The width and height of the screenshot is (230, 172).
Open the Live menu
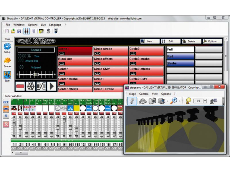click(x=43, y=25)
